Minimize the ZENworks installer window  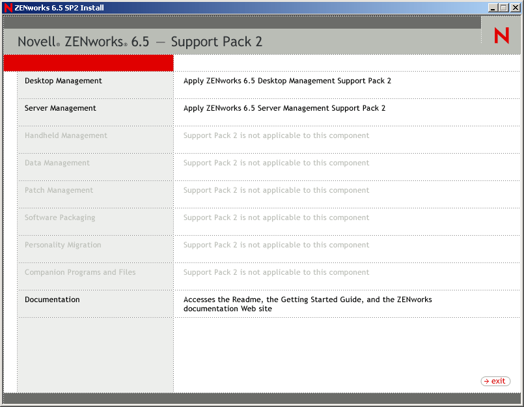tap(493, 7)
